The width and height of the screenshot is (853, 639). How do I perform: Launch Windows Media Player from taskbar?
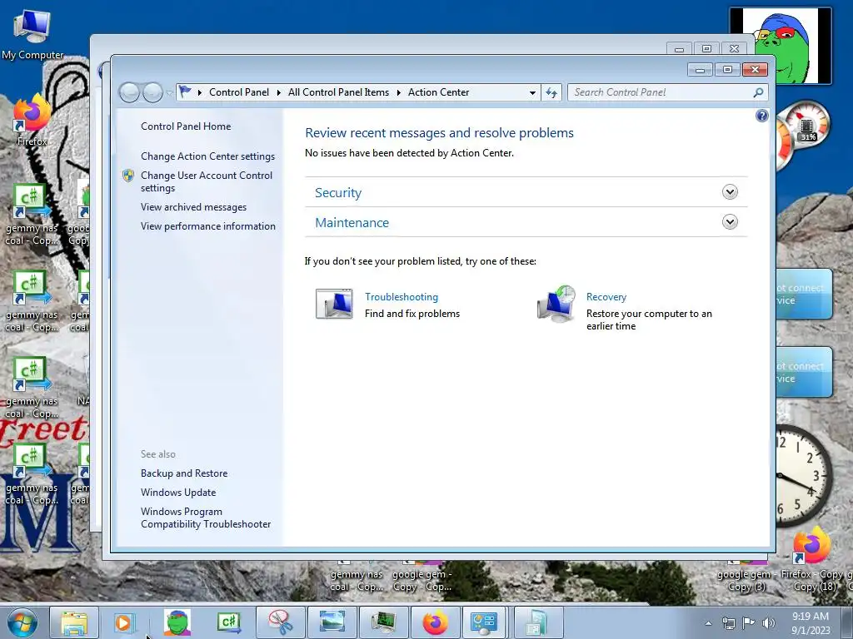[x=124, y=622]
